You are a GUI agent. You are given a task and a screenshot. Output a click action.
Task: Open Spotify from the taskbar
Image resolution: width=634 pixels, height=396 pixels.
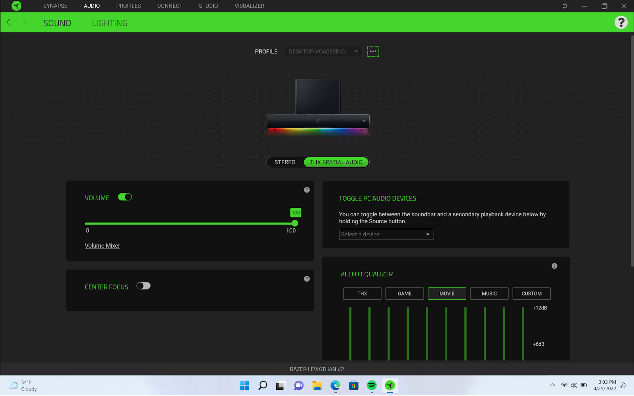[372, 385]
